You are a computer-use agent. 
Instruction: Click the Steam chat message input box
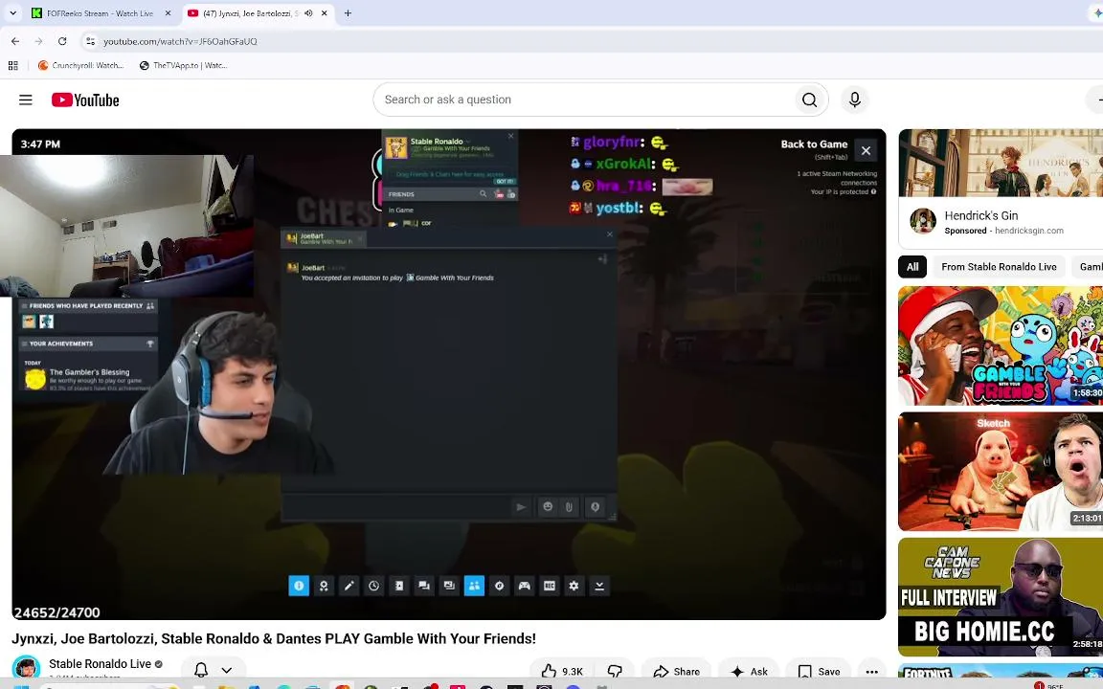[x=395, y=507]
